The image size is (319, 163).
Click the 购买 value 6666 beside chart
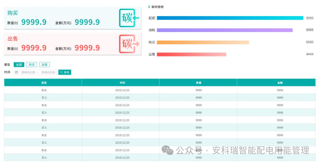pyautogui.click(x=310, y=42)
